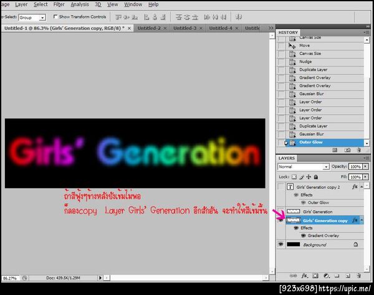Click the link layers icon in Layers panel

(293, 276)
